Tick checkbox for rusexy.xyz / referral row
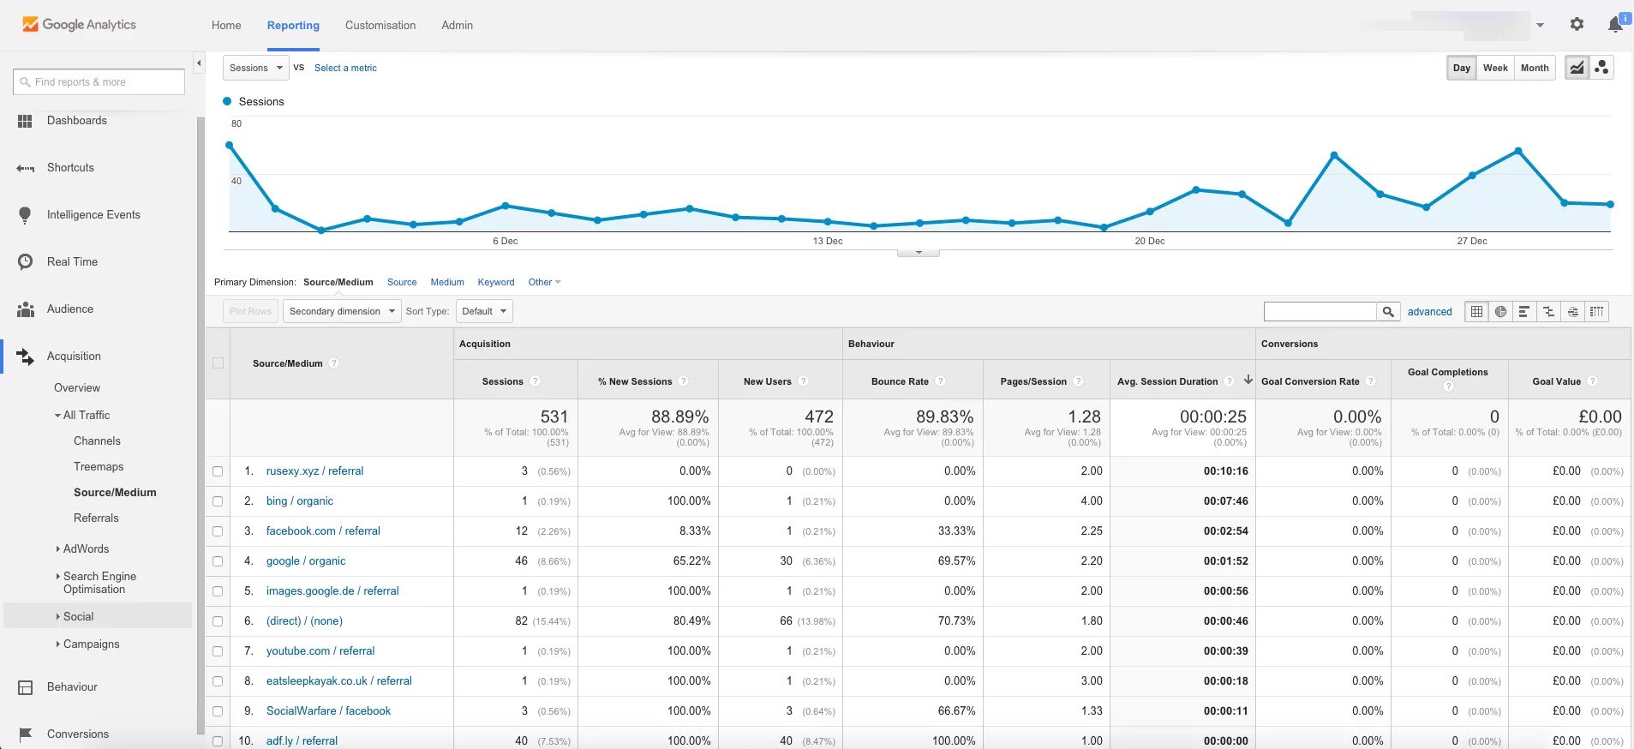The image size is (1634, 749). point(218,471)
